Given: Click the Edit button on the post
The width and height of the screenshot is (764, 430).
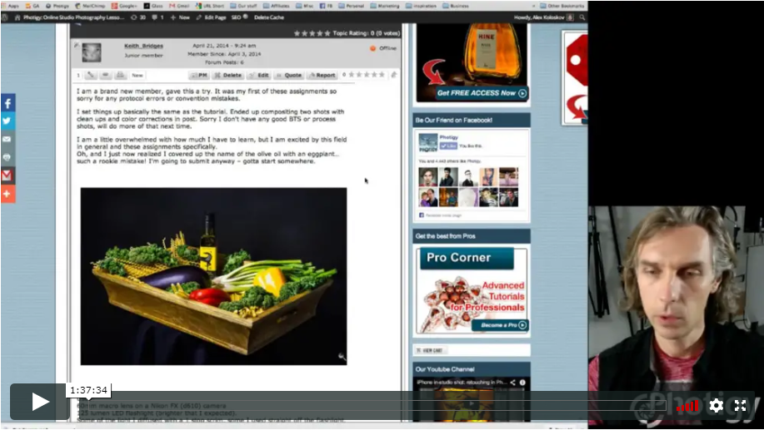Looking at the screenshot, I should [x=259, y=76].
